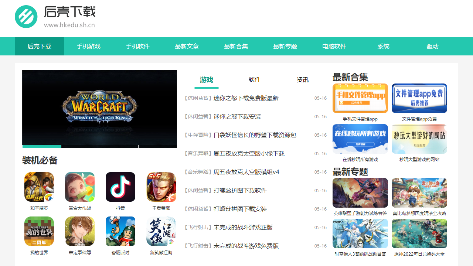Open 手机软件 in the navigation bar
Screen dimensions: 473x266
coord(137,46)
